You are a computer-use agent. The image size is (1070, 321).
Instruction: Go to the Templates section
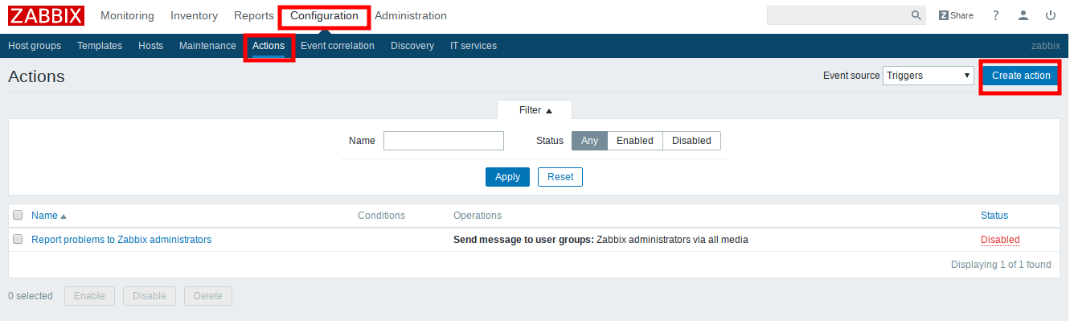[x=100, y=46]
